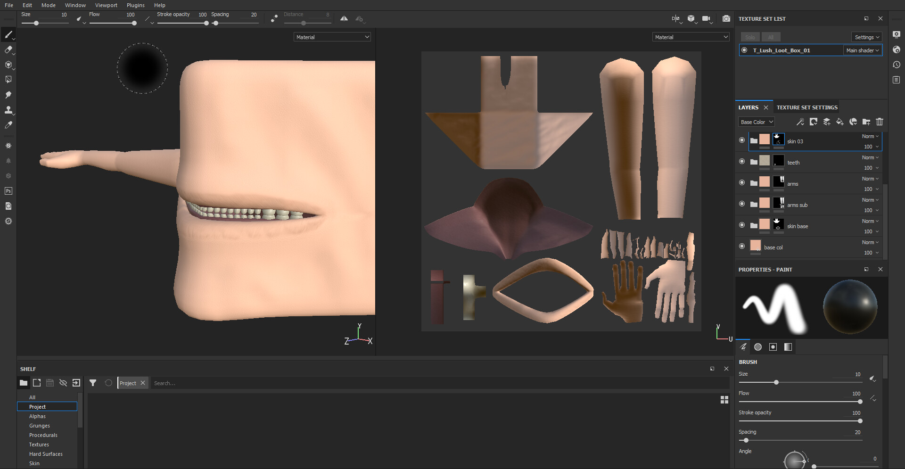Toggle solo view for the teeth layer
The height and width of the screenshot is (469, 905).
click(x=742, y=162)
